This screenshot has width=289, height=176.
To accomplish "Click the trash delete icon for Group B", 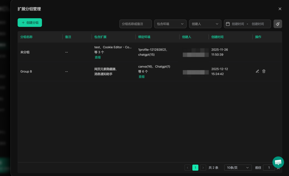I will pyautogui.click(x=264, y=71).
